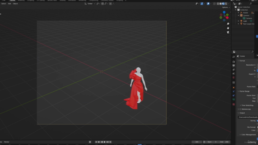Open the World properties tab
This screenshot has width=258, height=145.
click(234, 78)
